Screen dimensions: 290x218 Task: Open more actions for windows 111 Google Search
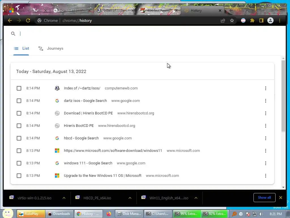coord(266,163)
